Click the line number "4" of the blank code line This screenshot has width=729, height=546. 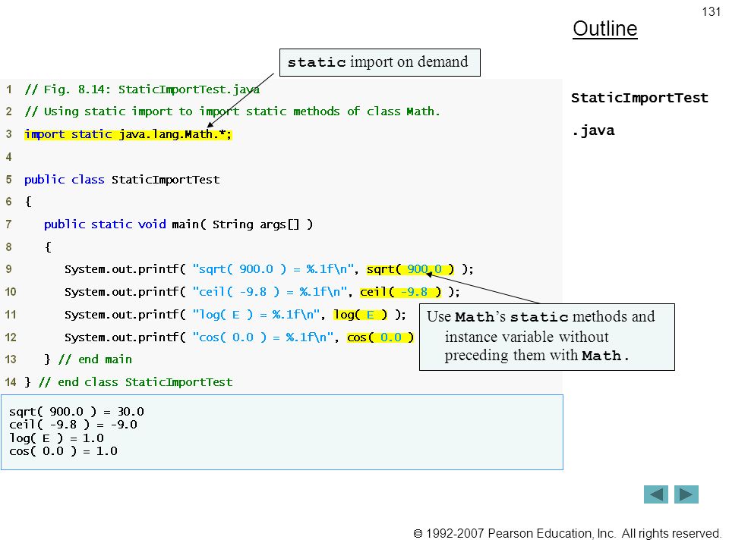click(9, 157)
